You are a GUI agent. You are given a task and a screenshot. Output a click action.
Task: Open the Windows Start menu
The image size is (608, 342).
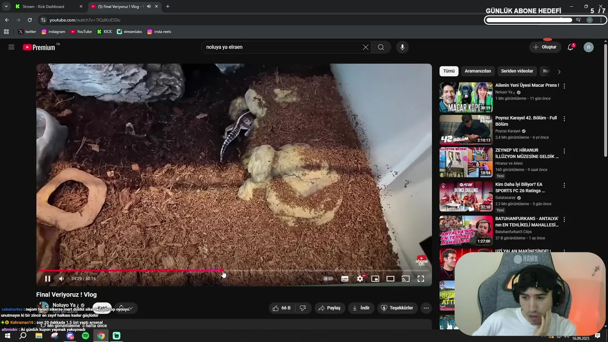7,336
